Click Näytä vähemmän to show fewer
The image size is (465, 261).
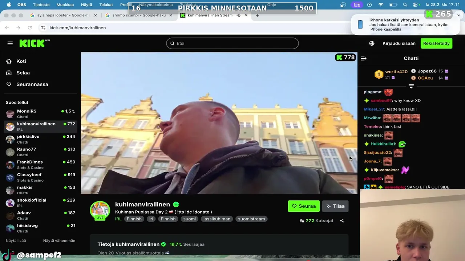59,241
